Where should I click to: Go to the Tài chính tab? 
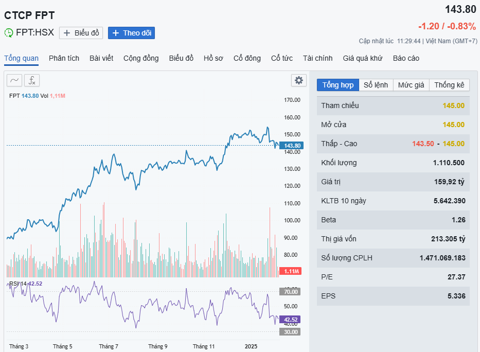tap(318, 58)
